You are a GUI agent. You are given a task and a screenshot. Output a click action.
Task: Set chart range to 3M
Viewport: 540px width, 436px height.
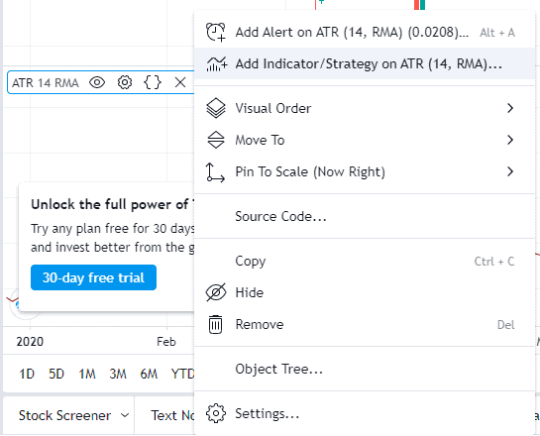[x=118, y=374]
